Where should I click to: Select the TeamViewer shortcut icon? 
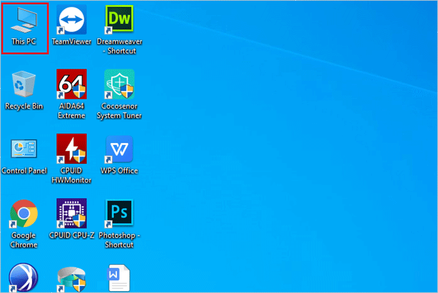coord(71,19)
